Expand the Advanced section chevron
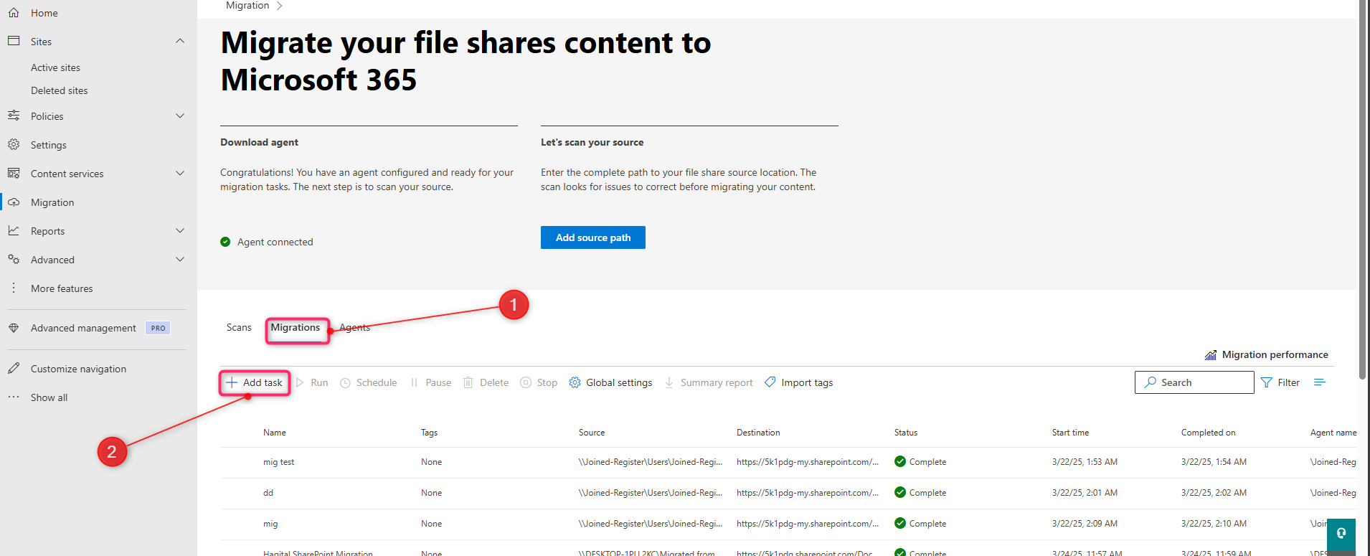The image size is (1370, 556). click(x=180, y=259)
